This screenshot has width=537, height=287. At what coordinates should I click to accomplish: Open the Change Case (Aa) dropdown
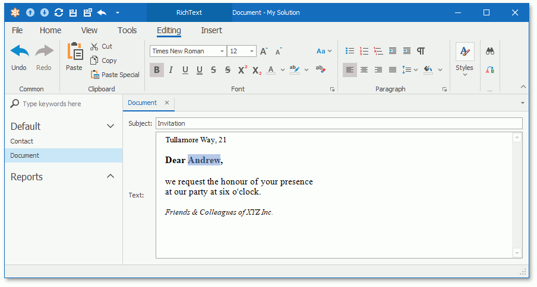324,51
